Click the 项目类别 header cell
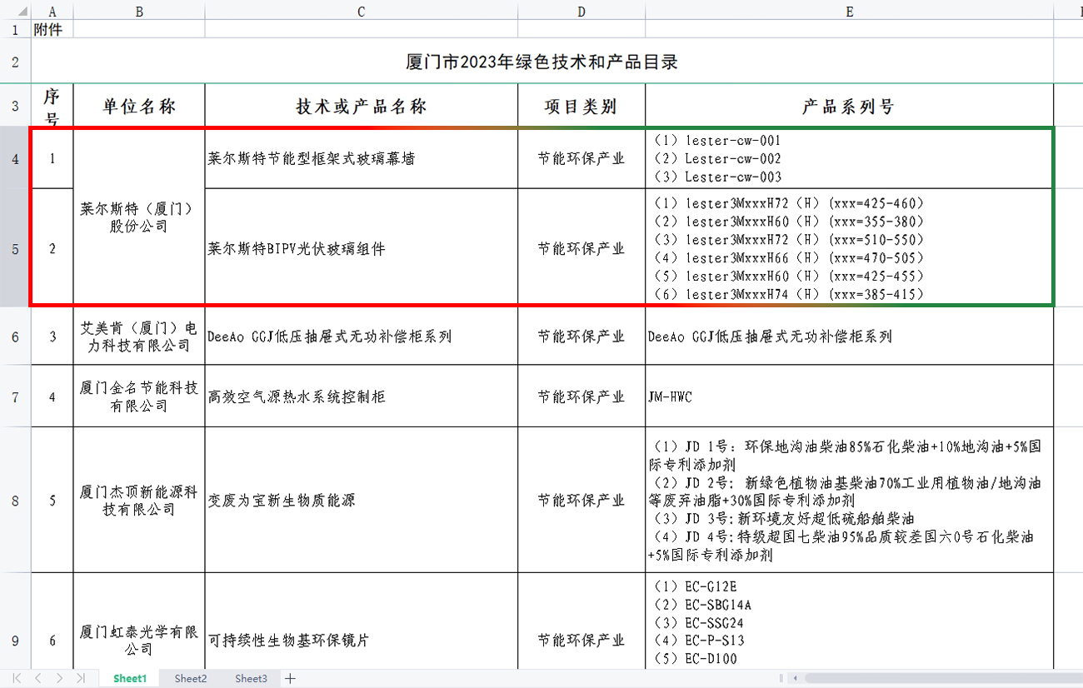1083x688 pixels. point(581,106)
